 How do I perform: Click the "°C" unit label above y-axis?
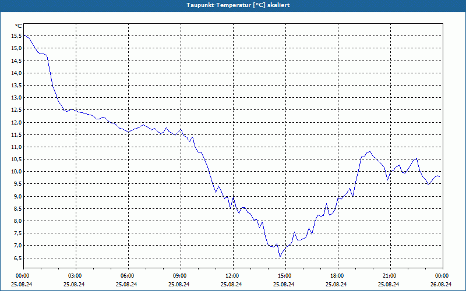click(19, 26)
